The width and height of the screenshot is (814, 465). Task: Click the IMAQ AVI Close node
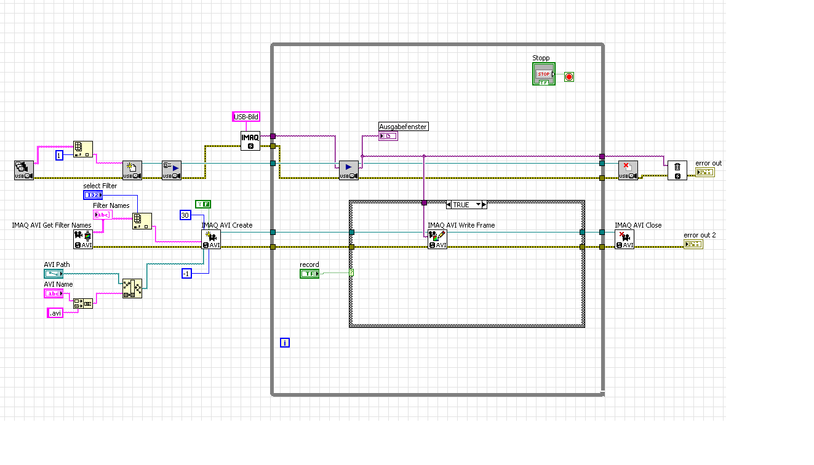(x=624, y=239)
